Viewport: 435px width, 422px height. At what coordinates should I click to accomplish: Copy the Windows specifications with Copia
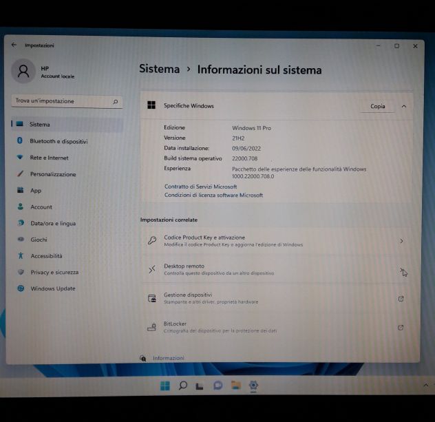point(378,106)
